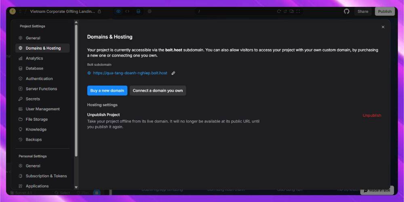Click the Database icon in sidebar
This screenshot has height=202, width=404.
(x=21, y=69)
